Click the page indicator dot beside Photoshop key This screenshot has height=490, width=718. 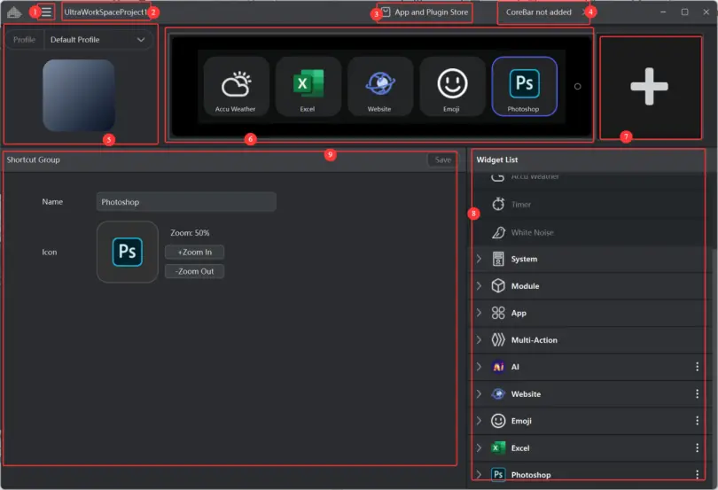[x=577, y=86]
